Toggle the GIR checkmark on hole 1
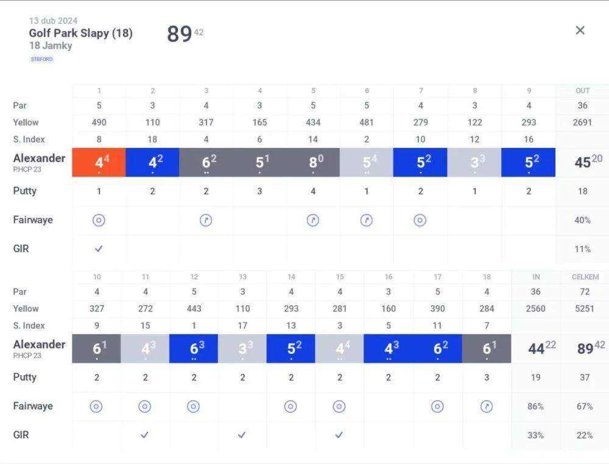Screen dimensions: 609x464 click(99, 248)
